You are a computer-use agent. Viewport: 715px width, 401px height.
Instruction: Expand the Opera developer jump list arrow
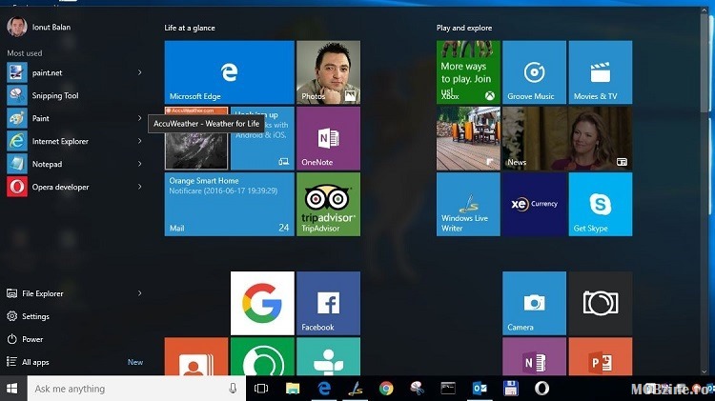139,187
